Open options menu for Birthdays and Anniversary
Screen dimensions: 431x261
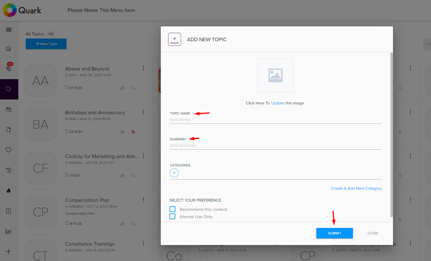click(x=143, y=112)
